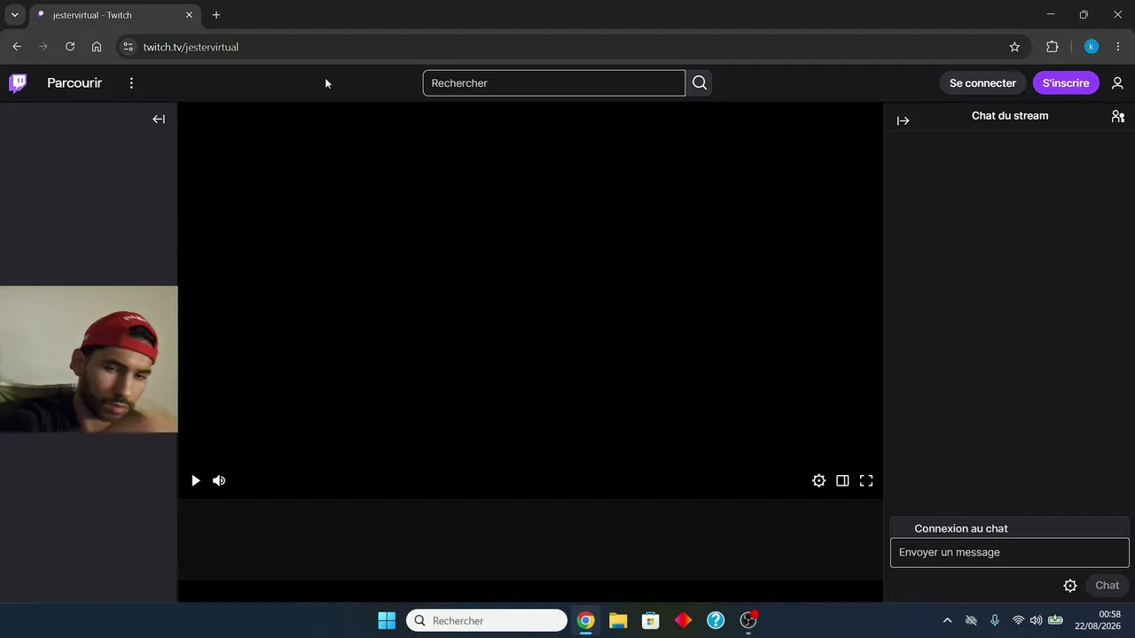Click the magnifier search button

[x=700, y=83]
